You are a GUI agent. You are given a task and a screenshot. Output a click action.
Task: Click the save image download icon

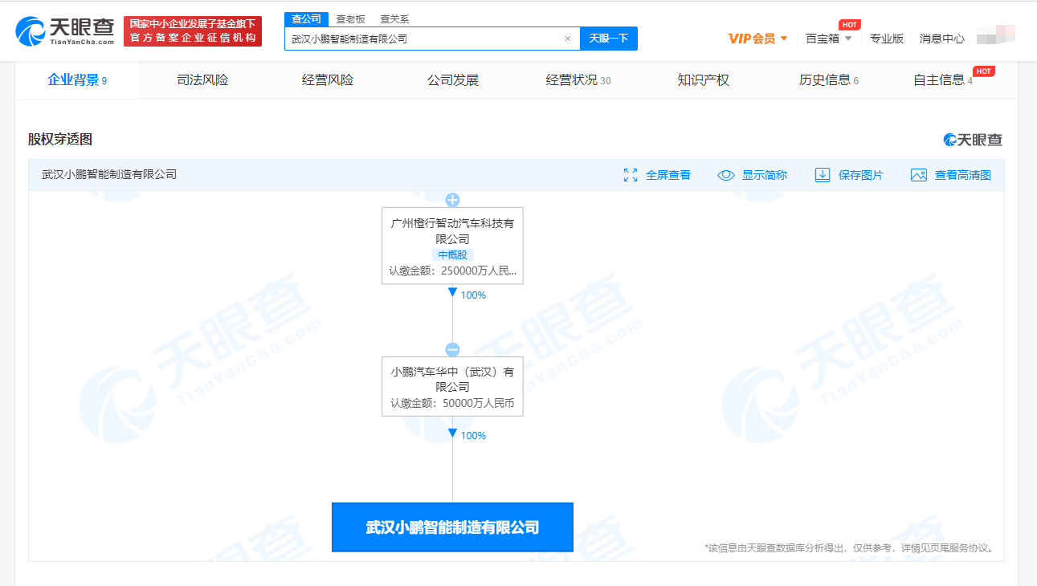pos(822,175)
